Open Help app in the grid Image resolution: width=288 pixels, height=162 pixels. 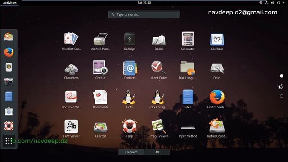tap(130, 129)
